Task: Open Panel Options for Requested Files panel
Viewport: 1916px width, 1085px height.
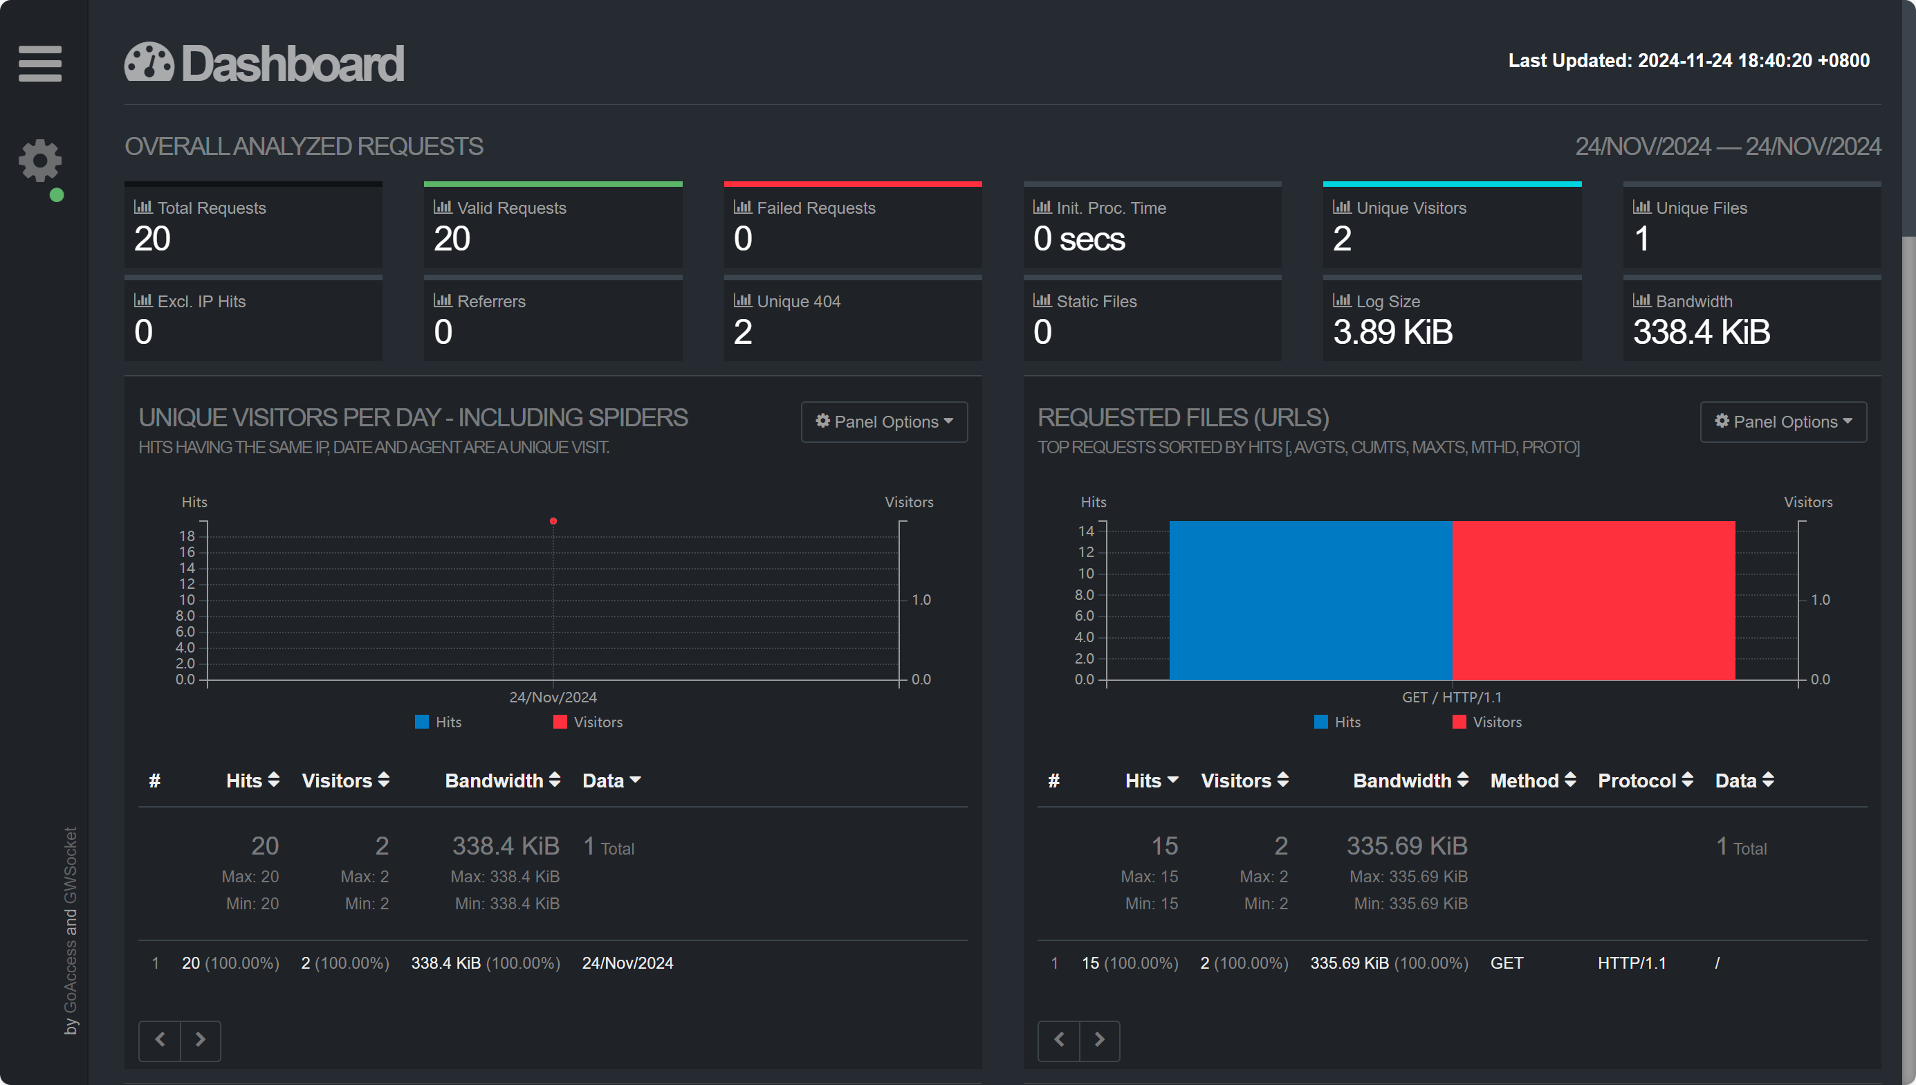Action: (1783, 422)
